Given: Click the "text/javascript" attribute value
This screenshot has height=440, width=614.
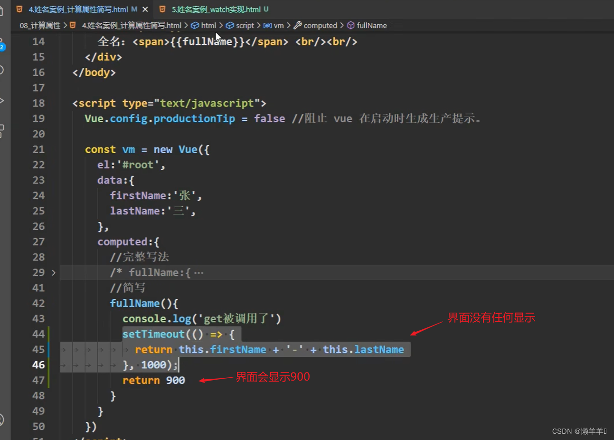Looking at the screenshot, I should (207, 103).
